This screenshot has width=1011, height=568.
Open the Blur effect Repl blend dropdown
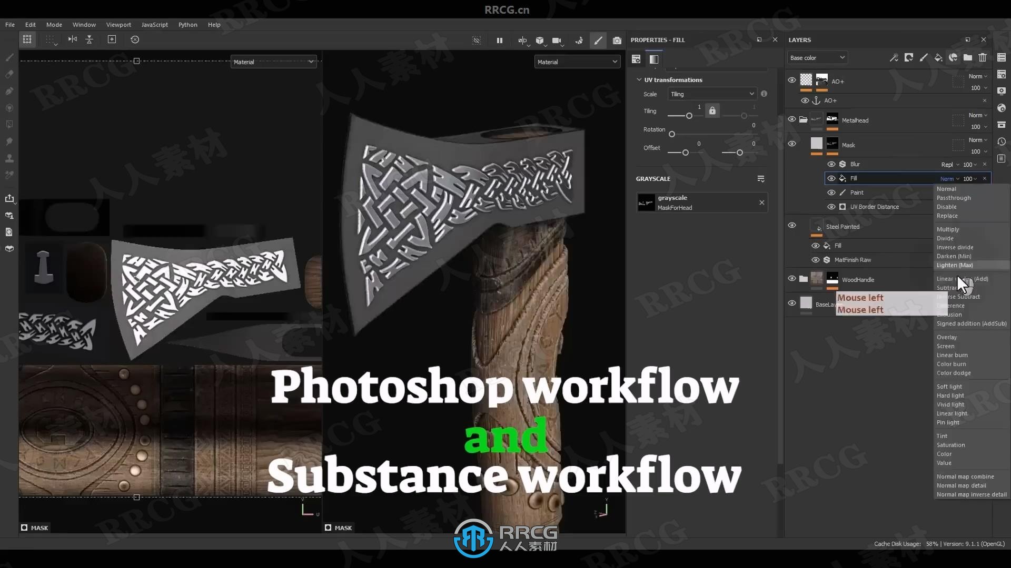click(950, 165)
